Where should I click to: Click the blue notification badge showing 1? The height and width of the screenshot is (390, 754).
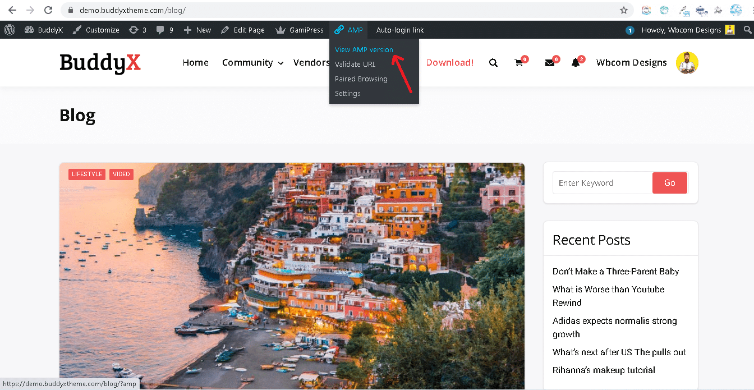630,30
